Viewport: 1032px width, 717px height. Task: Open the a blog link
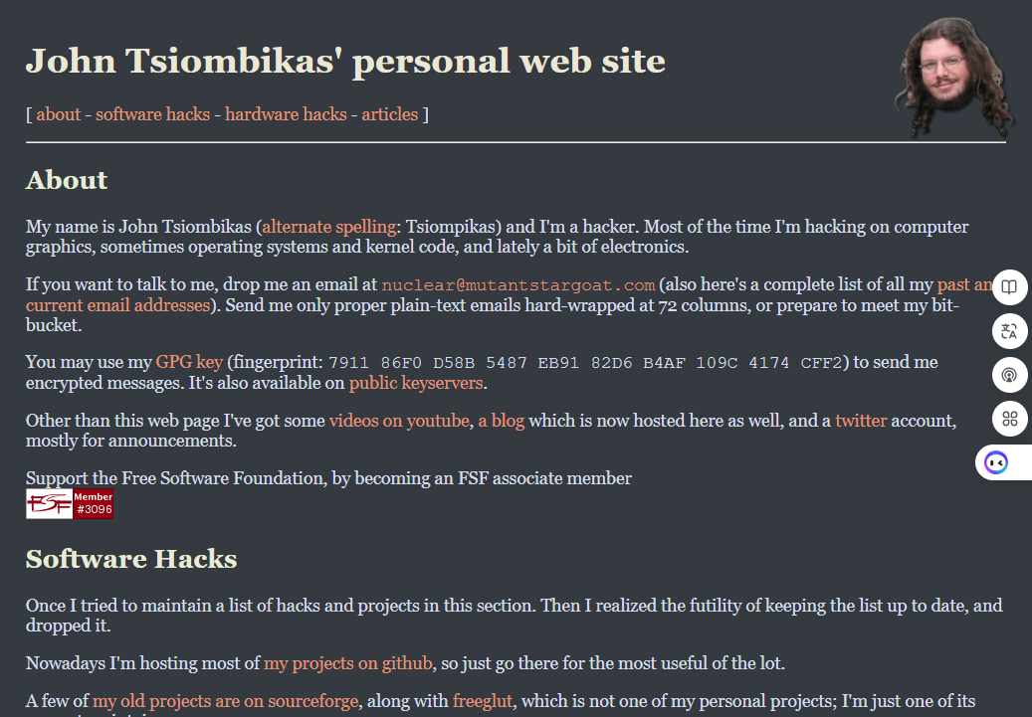(502, 421)
